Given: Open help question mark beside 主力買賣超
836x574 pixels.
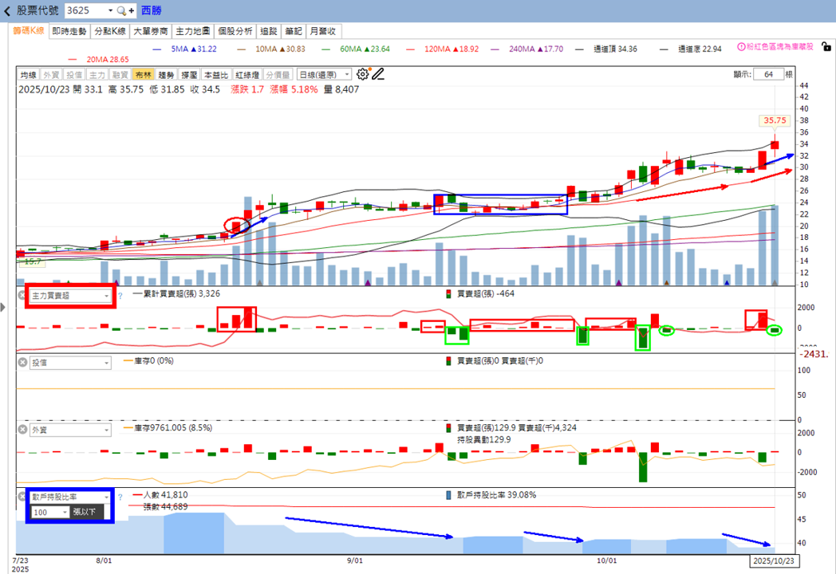Looking at the screenshot, I should point(120,296).
